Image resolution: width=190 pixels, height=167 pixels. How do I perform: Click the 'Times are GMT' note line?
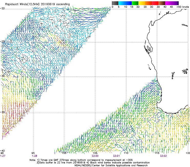click(81, 160)
